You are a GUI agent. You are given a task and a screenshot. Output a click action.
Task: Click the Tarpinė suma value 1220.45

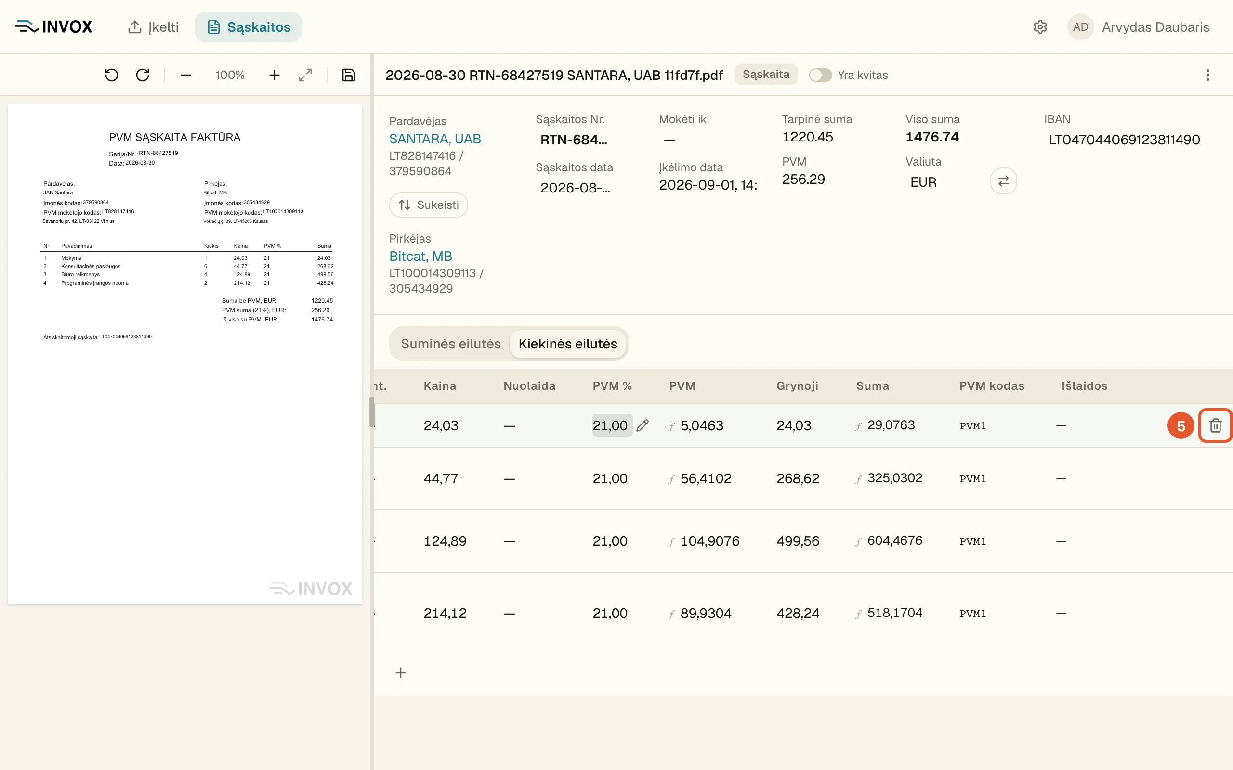point(808,137)
